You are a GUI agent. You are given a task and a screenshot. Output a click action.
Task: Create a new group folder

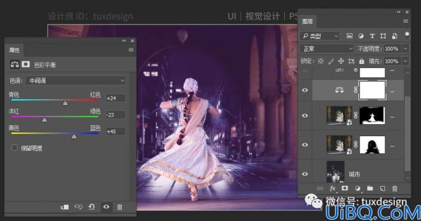pos(370,188)
